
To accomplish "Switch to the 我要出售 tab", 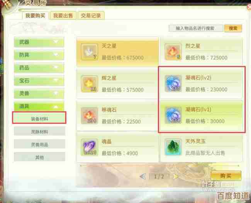I will (63, 15).
